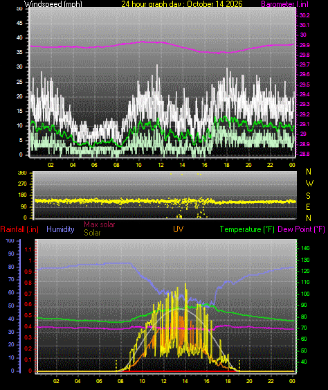
Task: Click the 110 mark on the green temperature axis
Action: click(x=305, y=283)
